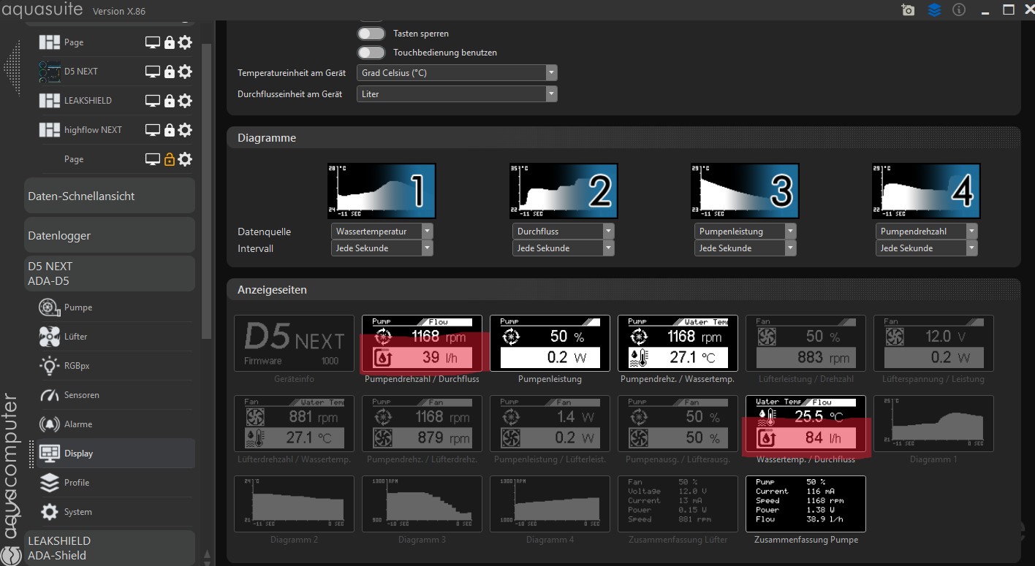Open the Daten-Schnellansicht section

pyautogui.click(x=110, y=196)
